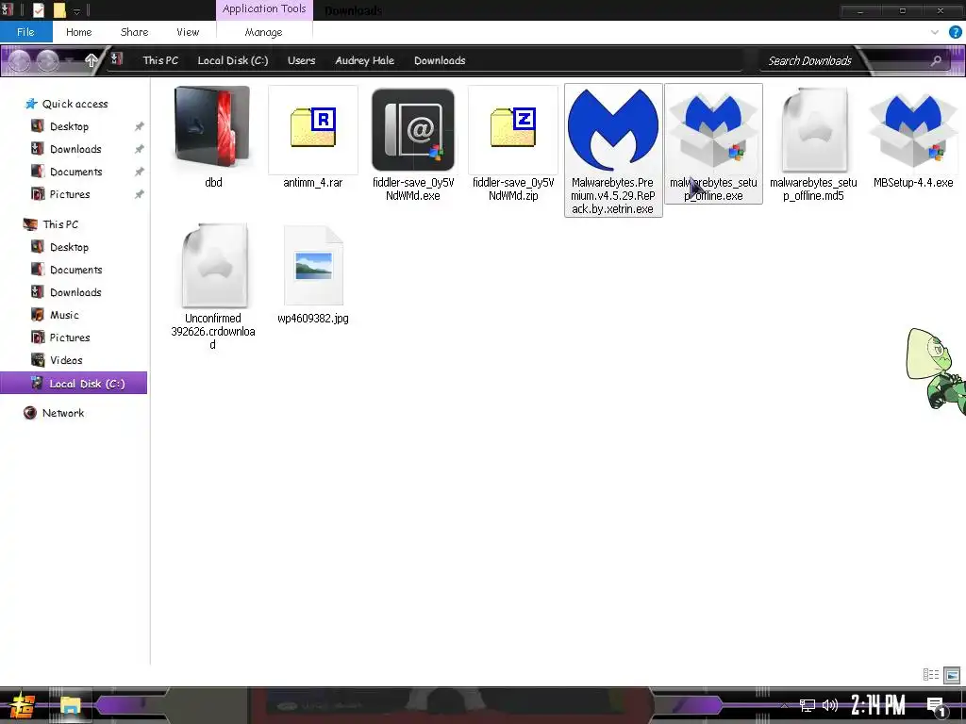Select Local Disk (C:) in navigation pane
Viewport: 966px width, 724px height.
[74, 383]
